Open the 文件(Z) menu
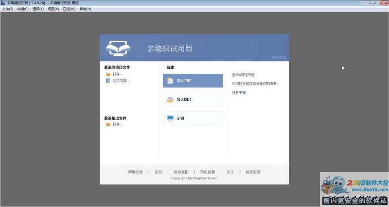The image size is (389, 207). (x=7, y=9)
